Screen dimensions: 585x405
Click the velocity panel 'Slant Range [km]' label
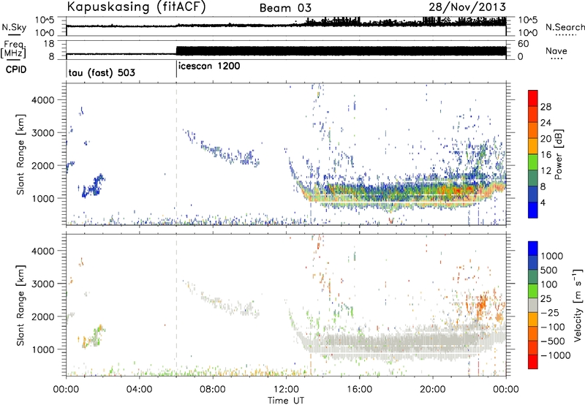tap(20, 306)
